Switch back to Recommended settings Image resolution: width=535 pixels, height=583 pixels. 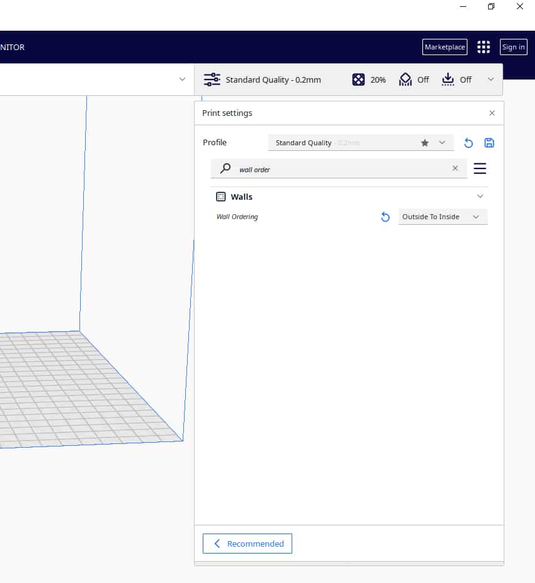pyautogui.click(x=247, y=544)
